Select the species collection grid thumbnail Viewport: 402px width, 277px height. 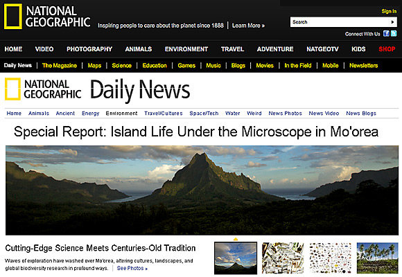coord(330,258)
